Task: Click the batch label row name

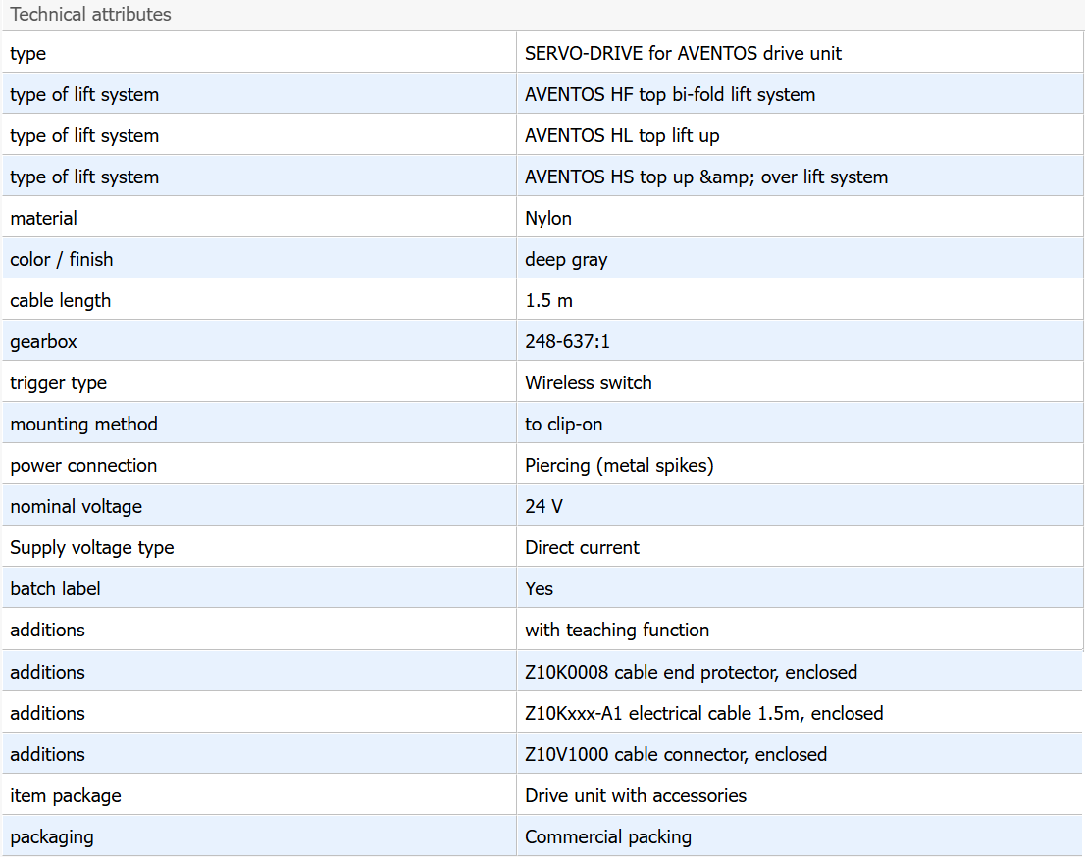Action: [55, 589]
